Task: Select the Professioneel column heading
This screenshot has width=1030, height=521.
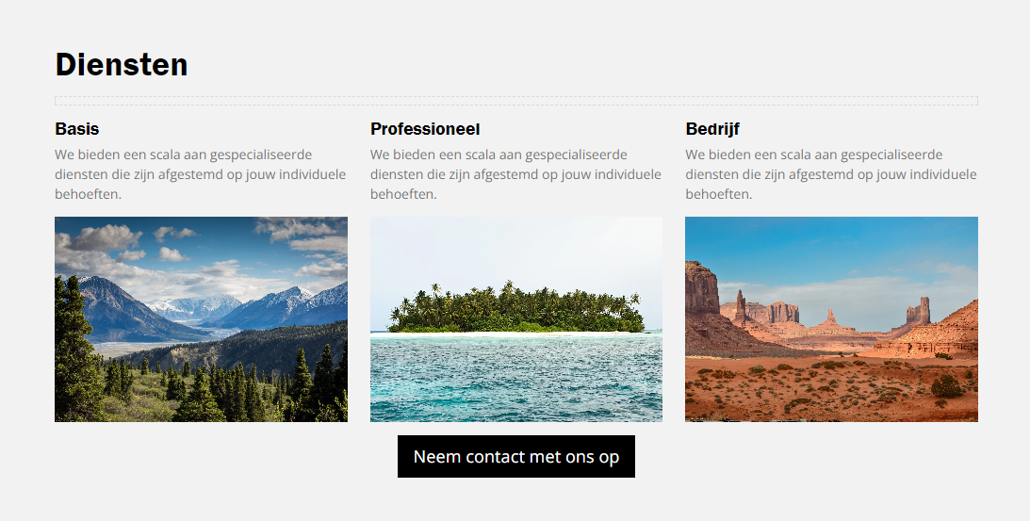Action: point(425,129)
